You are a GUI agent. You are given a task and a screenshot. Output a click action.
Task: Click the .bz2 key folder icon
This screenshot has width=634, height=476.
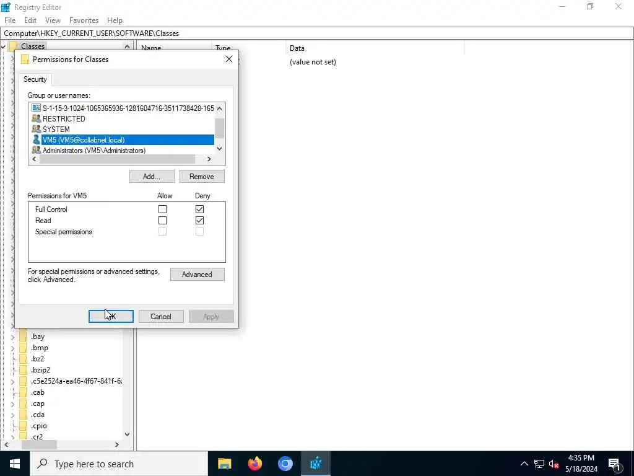(x=23, y=359)
